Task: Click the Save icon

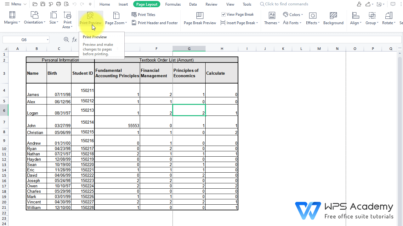Action: [43, 4]
